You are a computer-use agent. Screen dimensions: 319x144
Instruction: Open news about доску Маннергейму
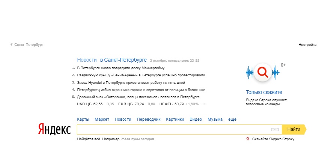pyautogui.click(x=121, y=68)
